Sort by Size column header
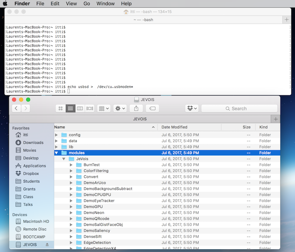The height and width of the screenshot is (252, 295). 238,127
